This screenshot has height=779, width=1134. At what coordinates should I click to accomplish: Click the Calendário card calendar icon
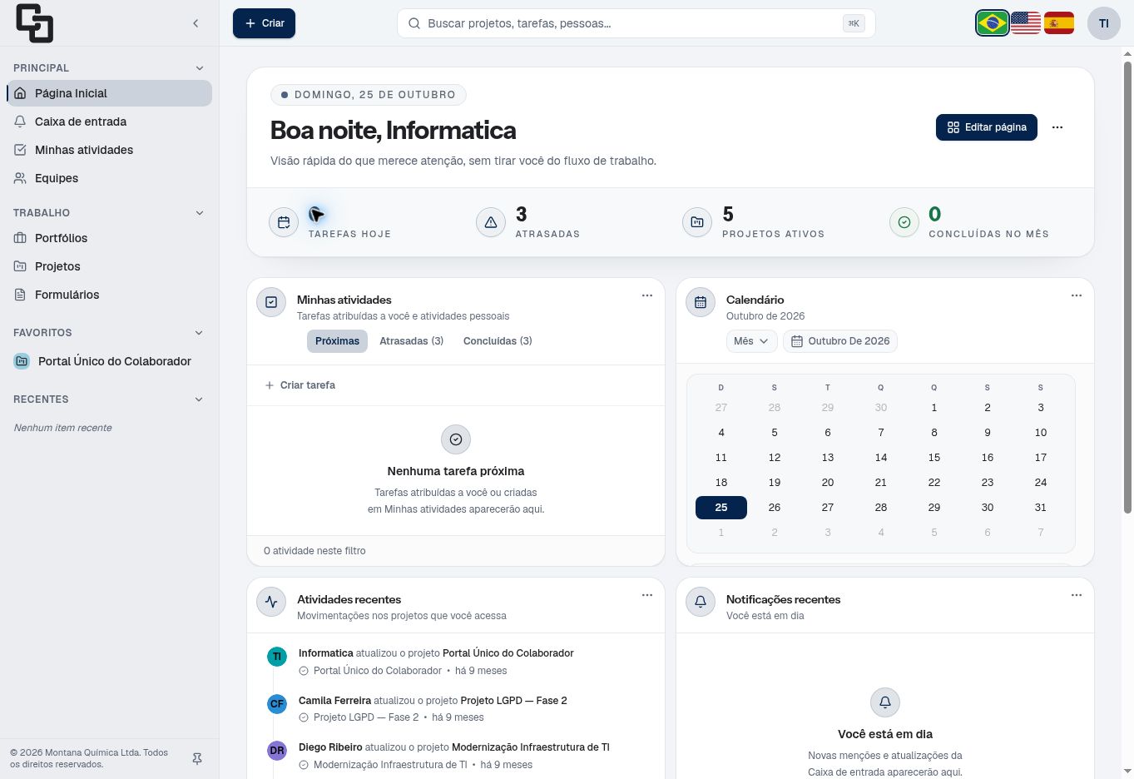[x=701, y=302]
